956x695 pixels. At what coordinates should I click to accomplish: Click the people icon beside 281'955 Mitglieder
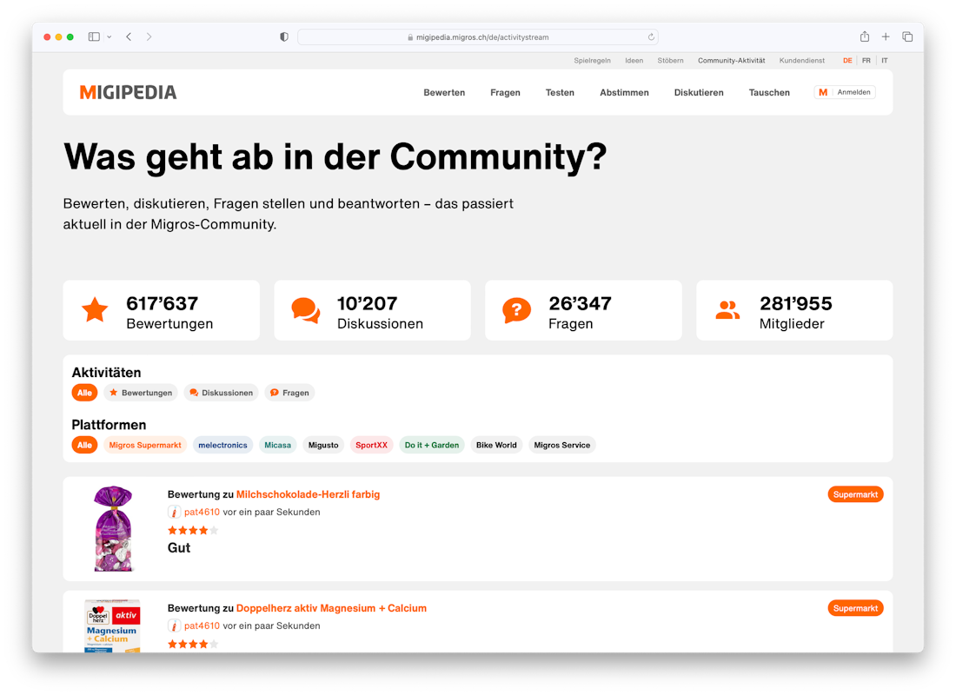[x=727, y=310]
